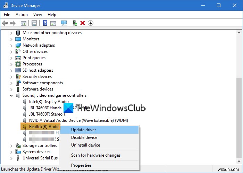Image resolution: width=243 pixels, height=173 pixels.
Task: Select the Realtek(R) Audio device
Action: point(44,126)
